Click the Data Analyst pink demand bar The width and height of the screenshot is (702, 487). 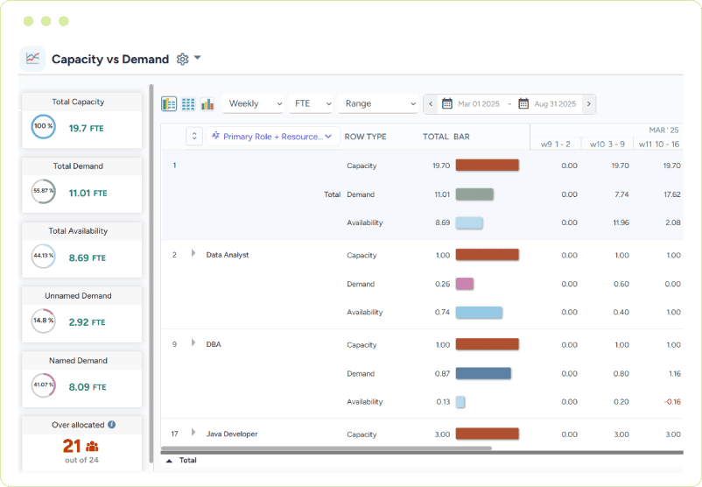point(465,284)
